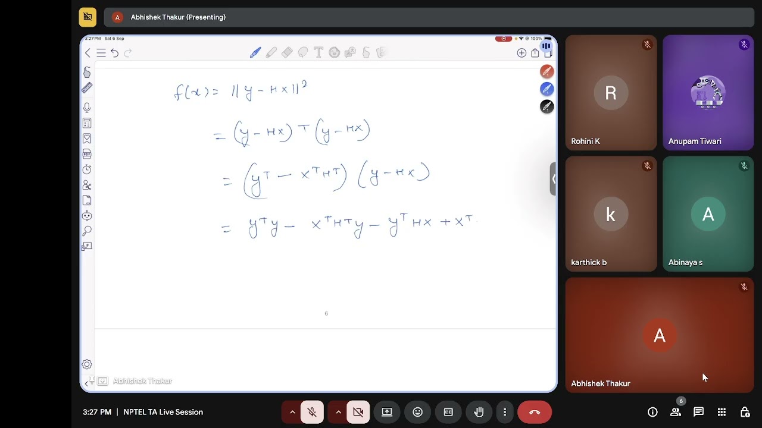
Task: Raise hand in the meeting
Action: [479, 412]
